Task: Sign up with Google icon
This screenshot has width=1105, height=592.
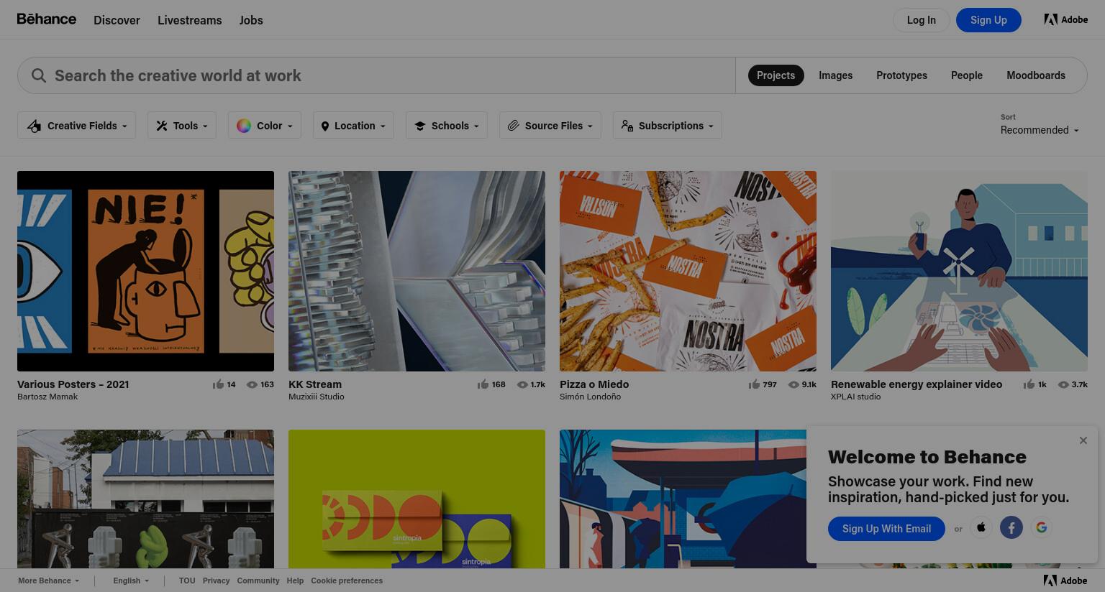Action: 1042,528
